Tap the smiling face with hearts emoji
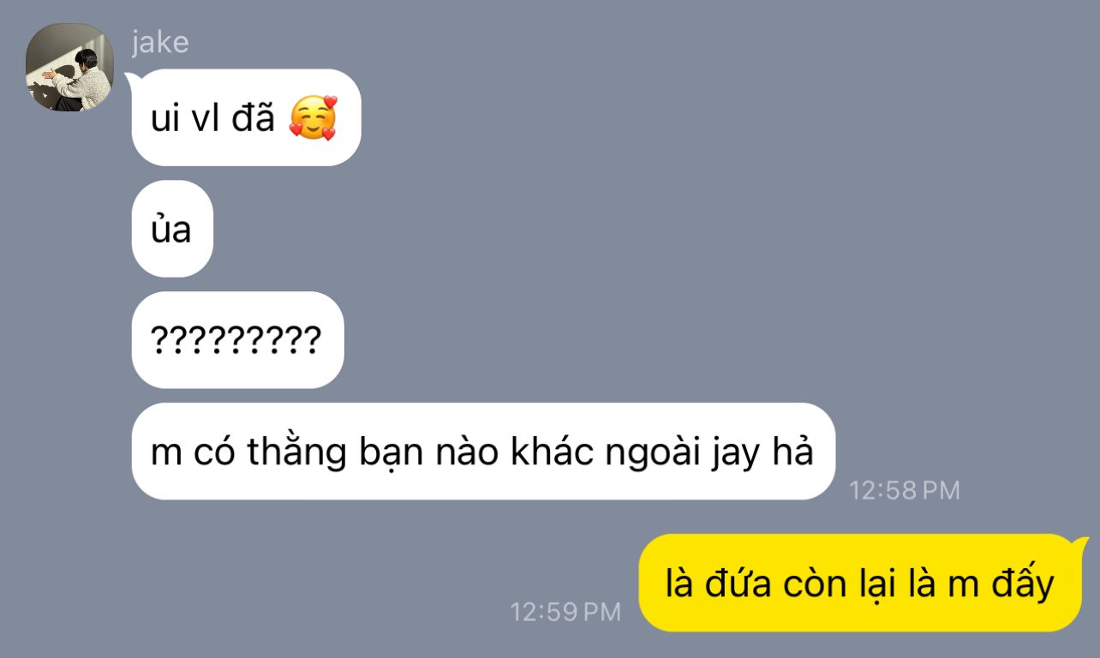Screen dimensions: 1100x658 click(x=314, y=118)
